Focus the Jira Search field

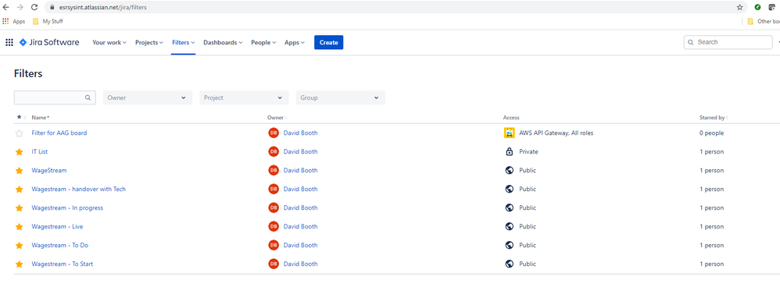coord(728,43)
